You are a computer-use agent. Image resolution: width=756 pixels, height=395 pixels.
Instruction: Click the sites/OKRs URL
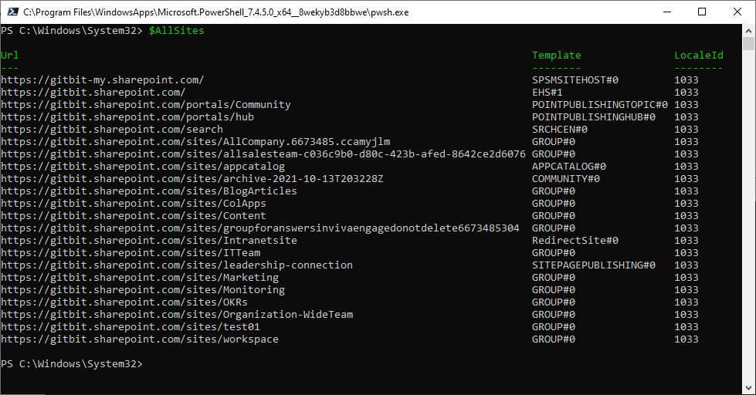[124, 302]
